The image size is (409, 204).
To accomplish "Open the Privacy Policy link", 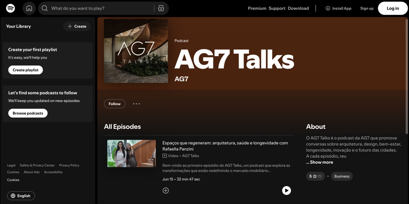I will tap(69, 165).
